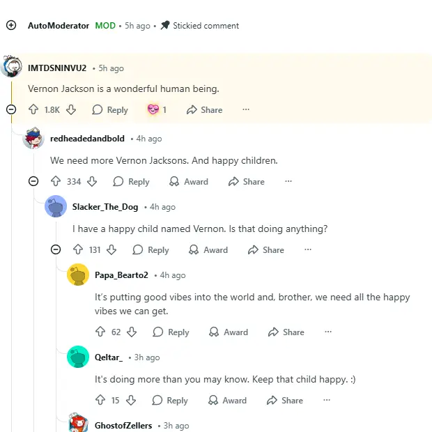Open the AutoModerator username link

click(59, 26)
